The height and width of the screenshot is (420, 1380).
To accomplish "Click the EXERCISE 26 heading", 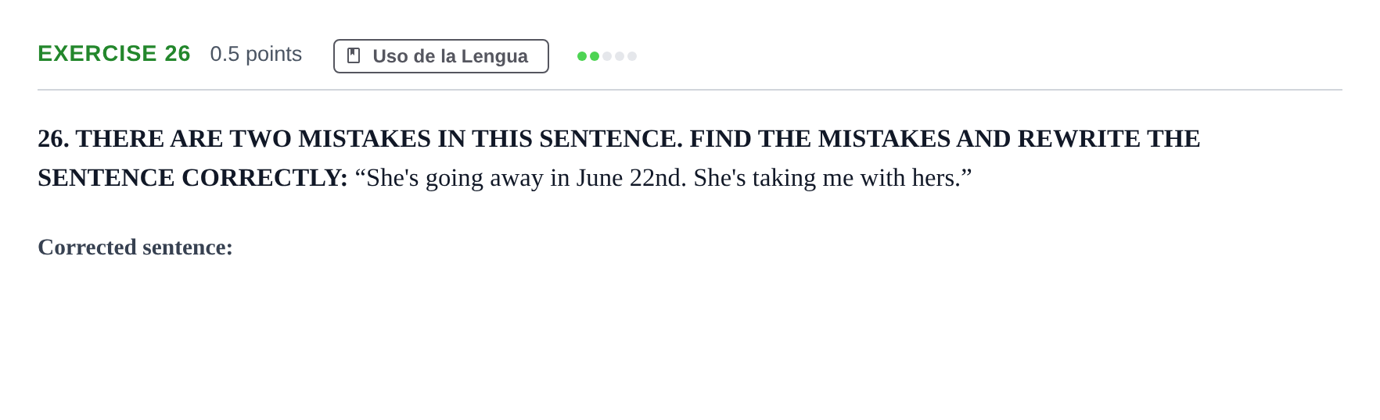I will click(x=114, y=54).
